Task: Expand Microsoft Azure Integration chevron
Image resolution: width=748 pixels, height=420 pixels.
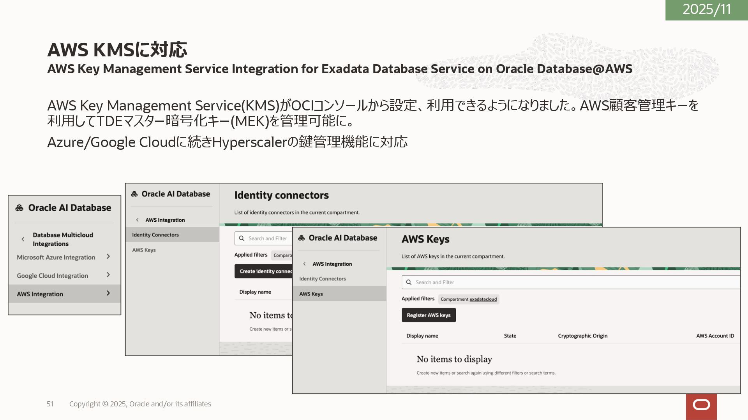Action: 108,257
